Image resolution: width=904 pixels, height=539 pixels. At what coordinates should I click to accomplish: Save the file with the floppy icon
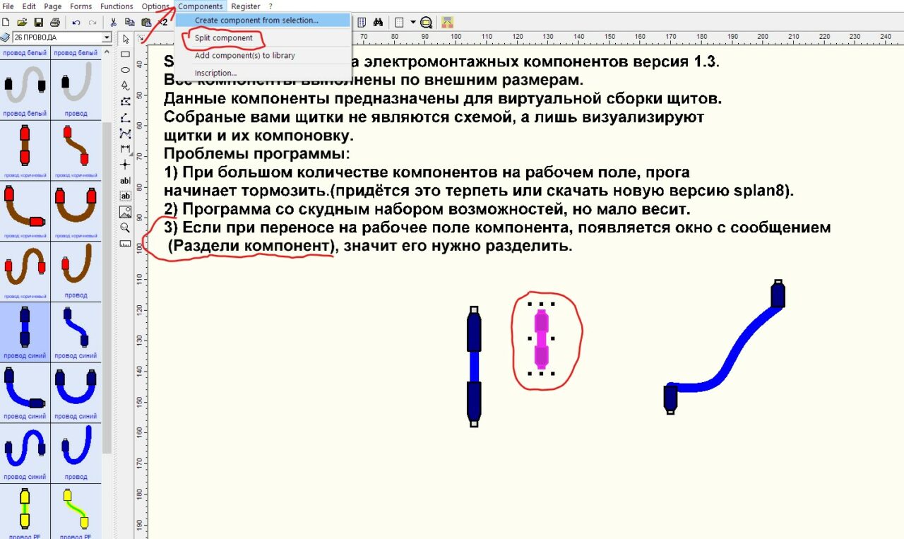(39, 23)
